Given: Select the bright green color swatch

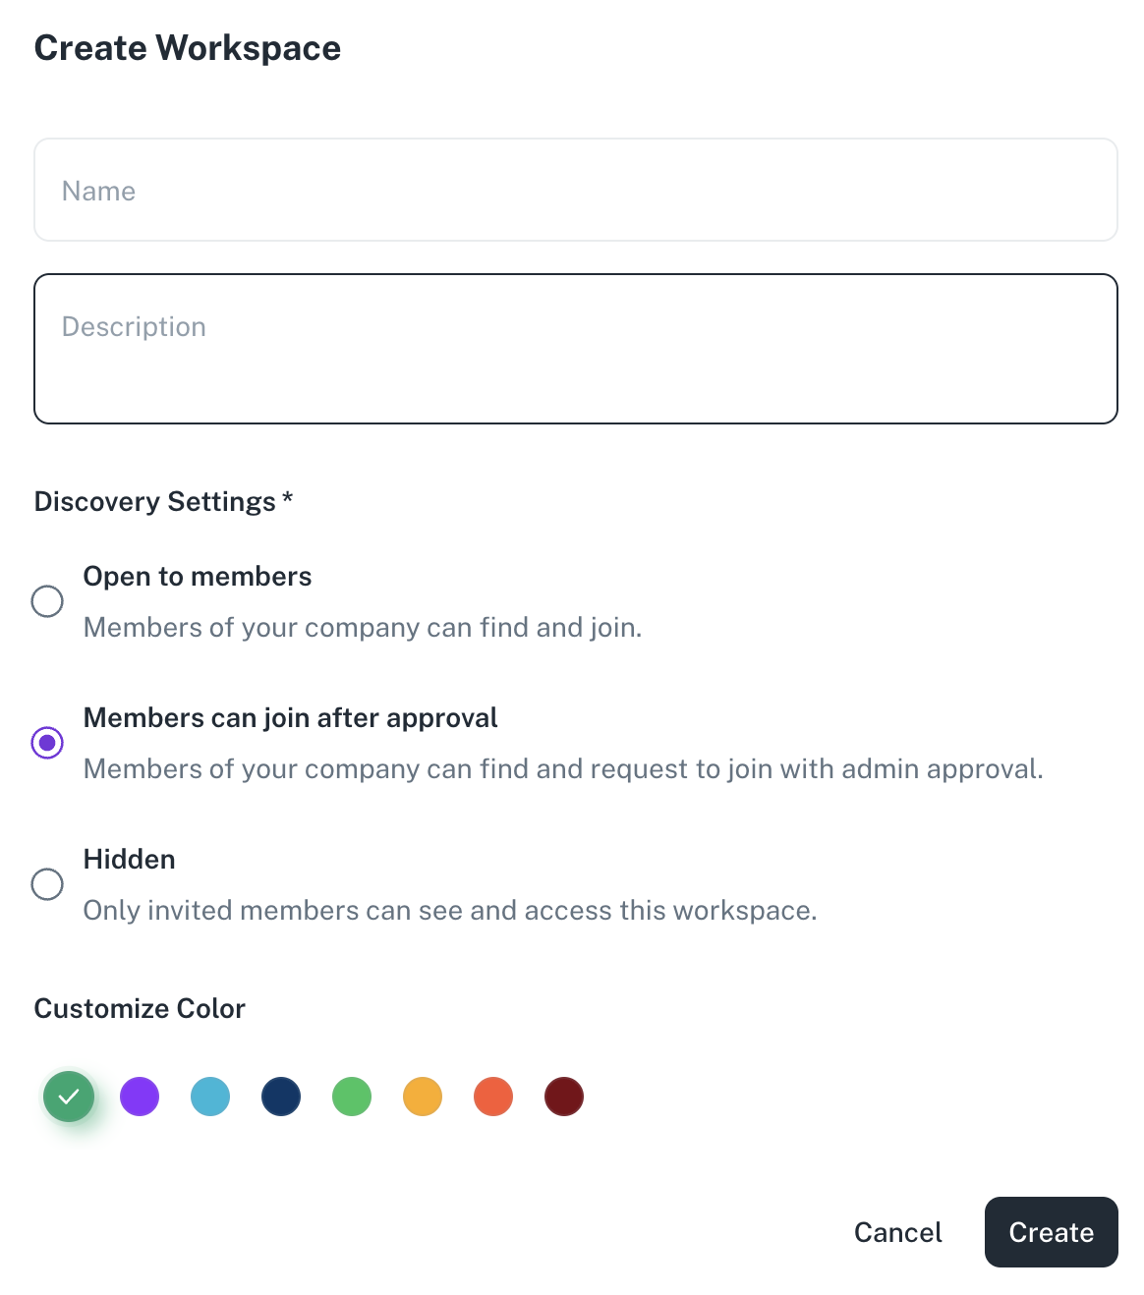Looking at the screenshot, I should click(352, 1097).
